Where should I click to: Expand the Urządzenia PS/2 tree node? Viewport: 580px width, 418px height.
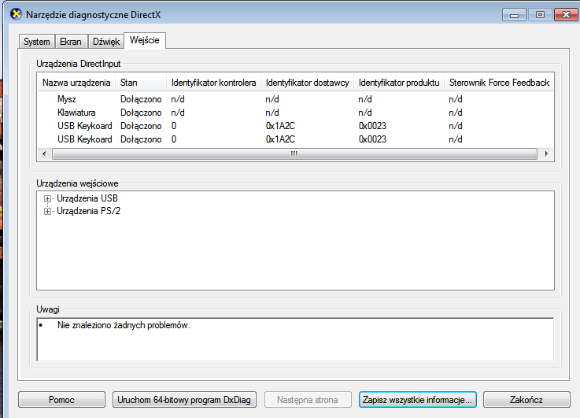pyautogui.click(x=47, y=211)
